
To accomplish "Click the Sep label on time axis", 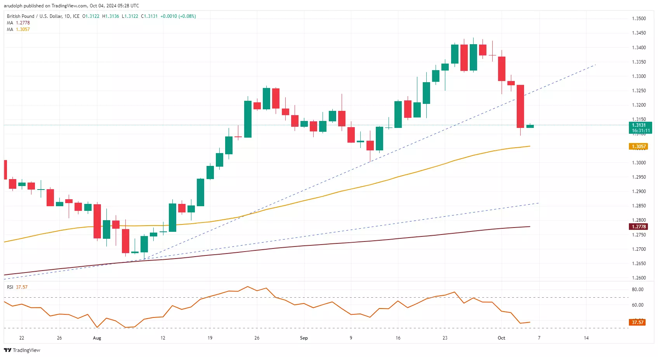I will click(x=304, y=338).
